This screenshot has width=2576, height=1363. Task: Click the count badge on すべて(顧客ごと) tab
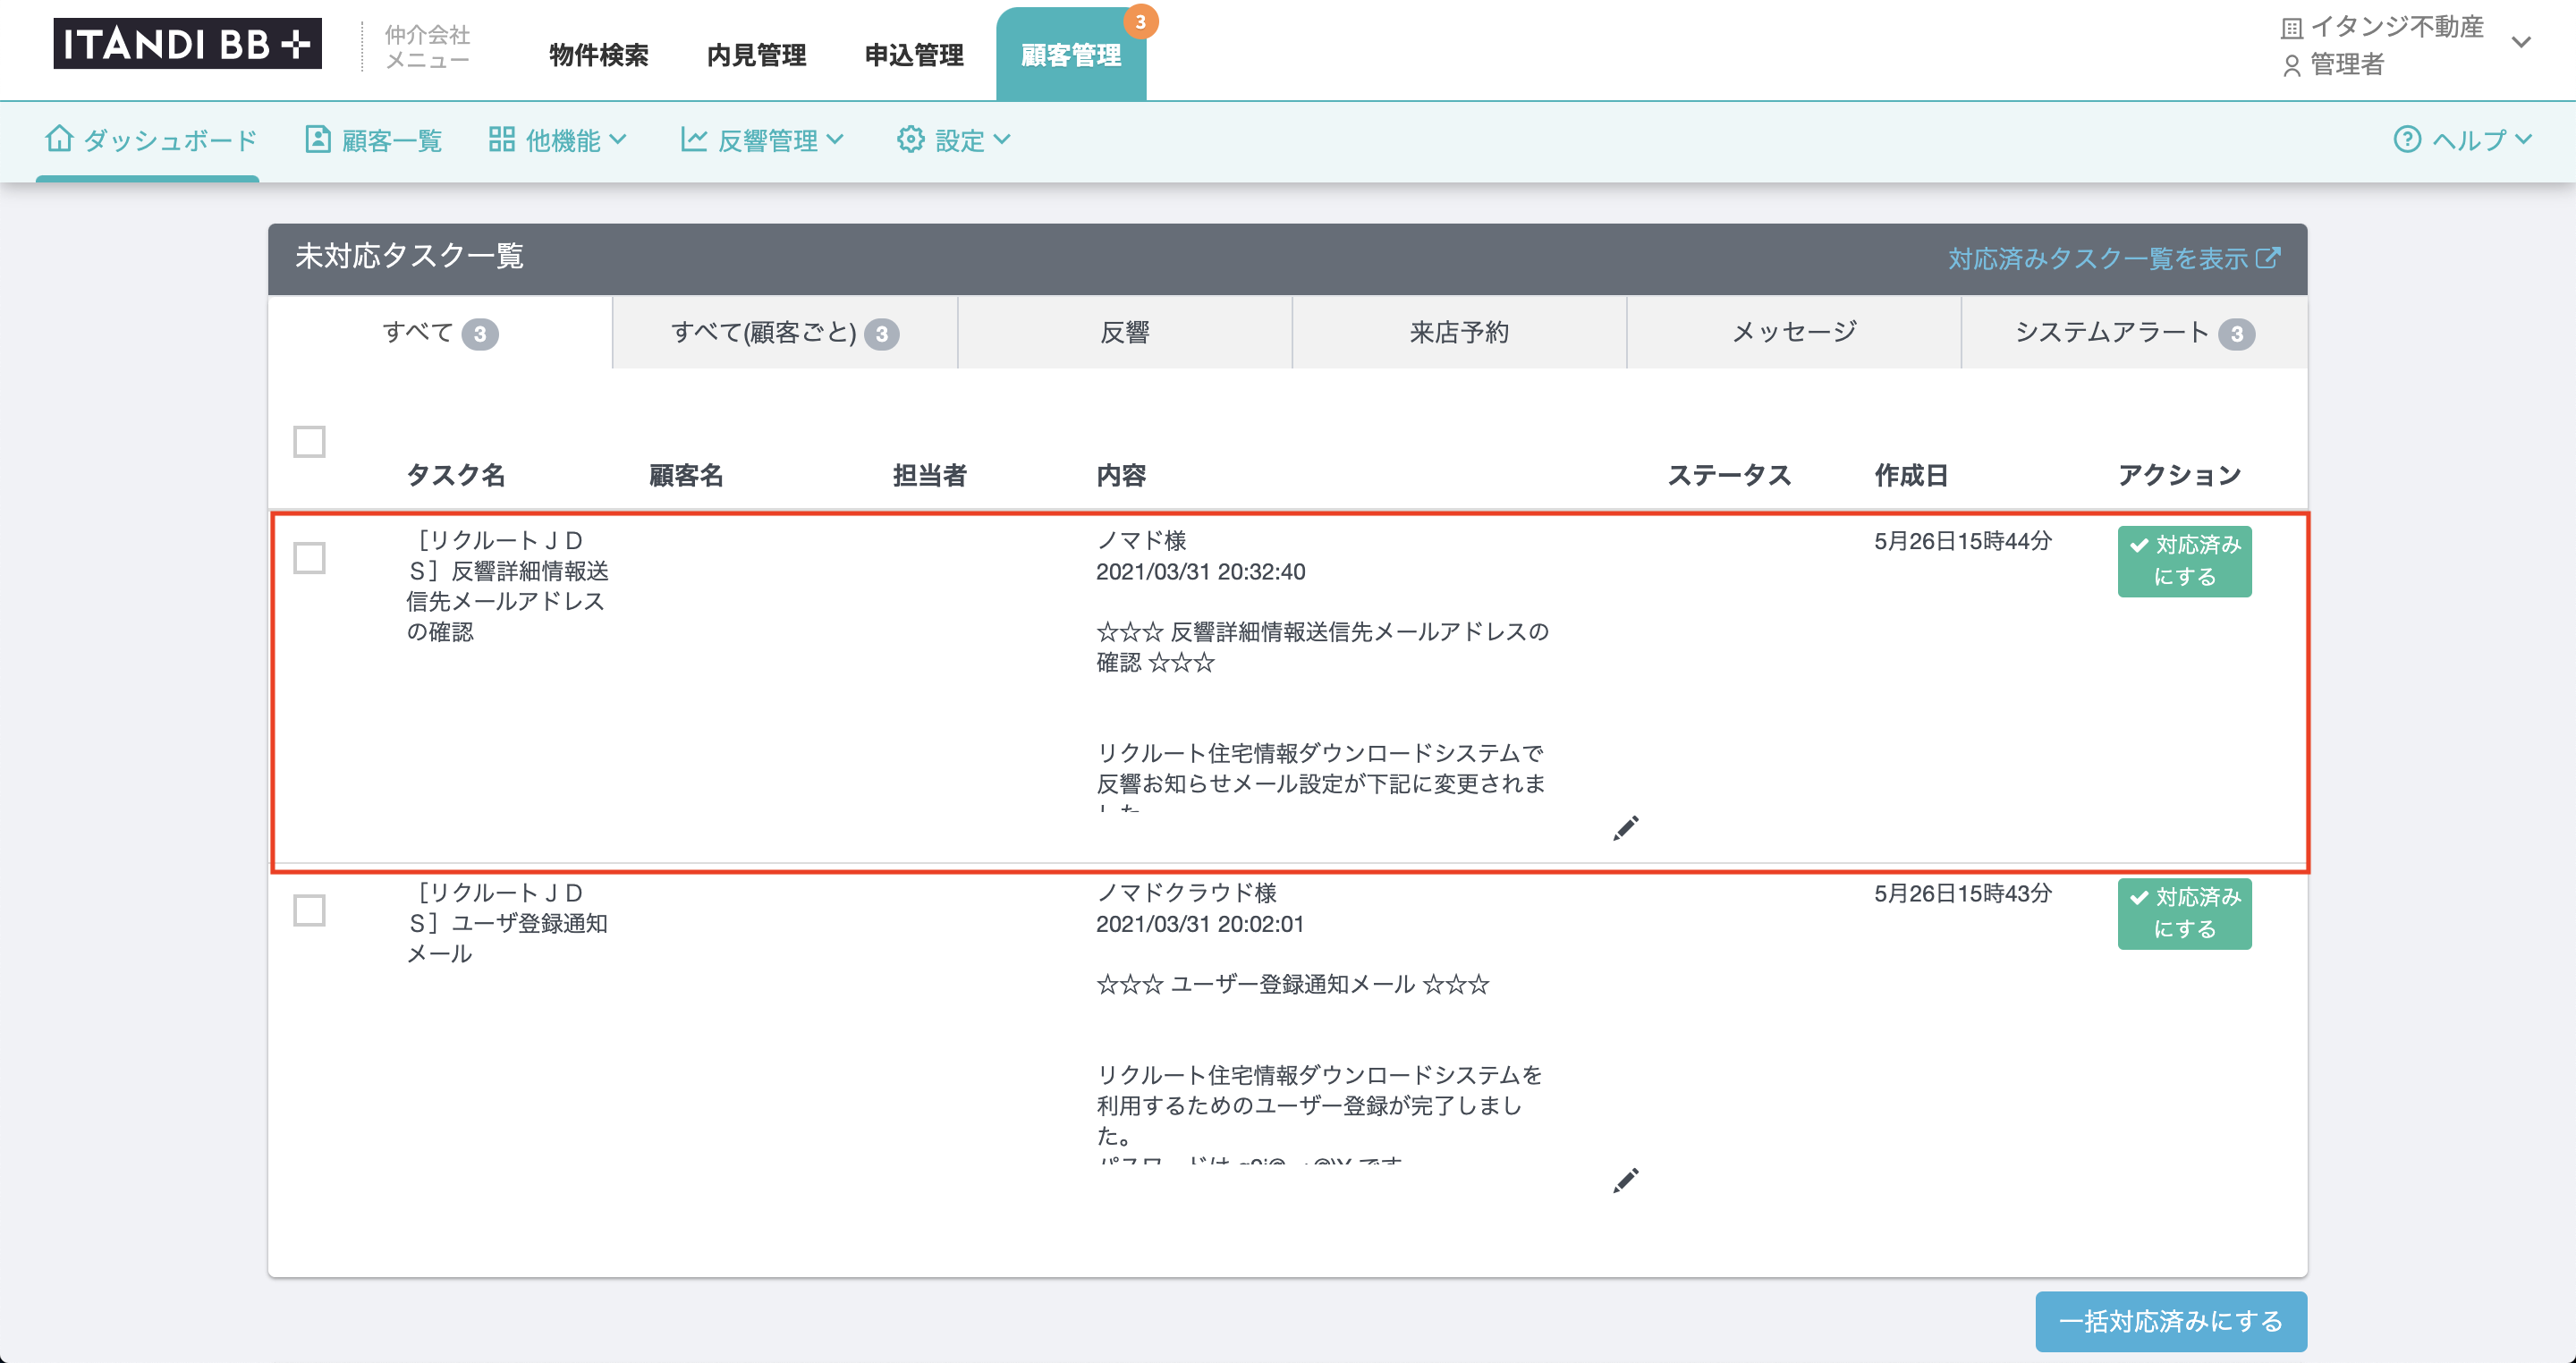pos(881,334)
